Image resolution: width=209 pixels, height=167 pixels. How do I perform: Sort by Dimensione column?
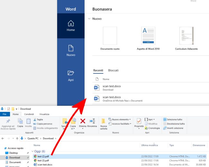(199, 145)
